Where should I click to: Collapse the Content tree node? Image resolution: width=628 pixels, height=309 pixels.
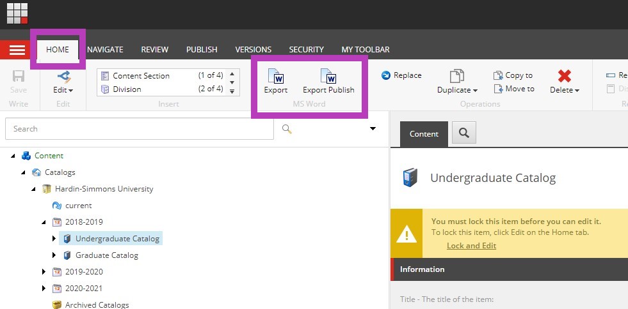[x=13, y=156]
